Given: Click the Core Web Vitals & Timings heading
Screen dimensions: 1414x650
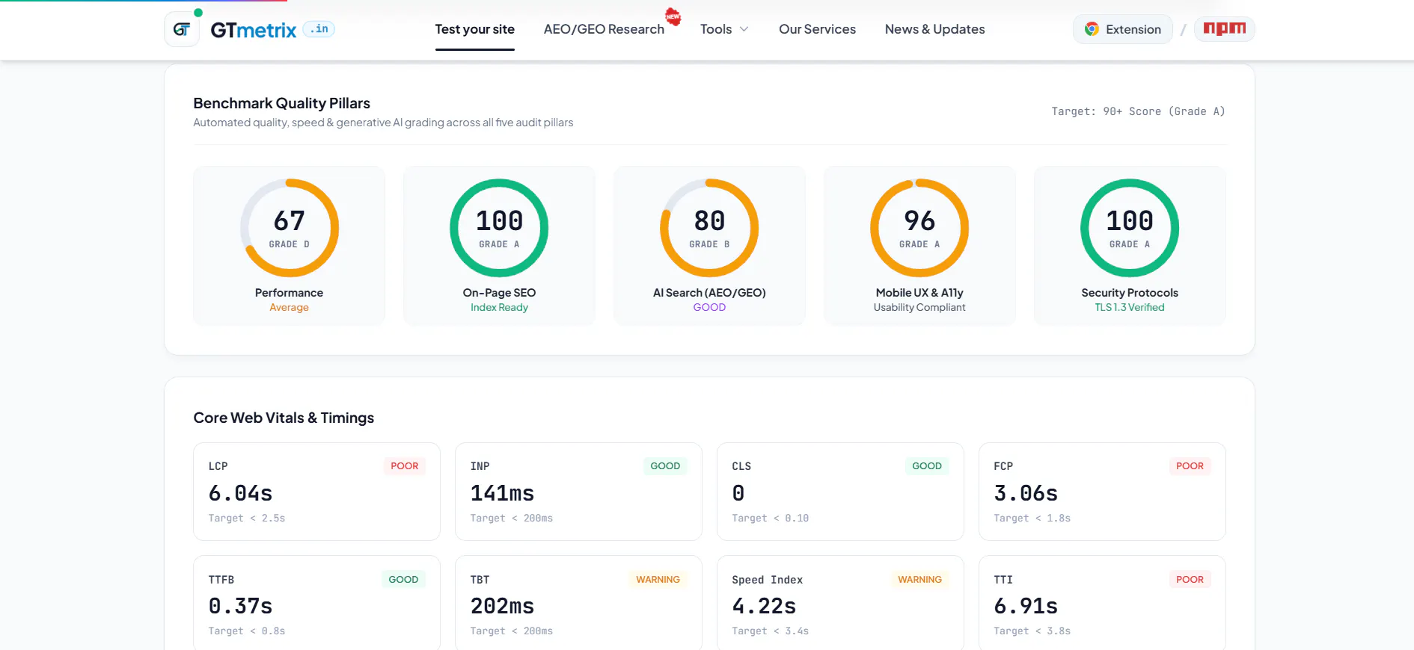Looking at the screenshot, I should [284, 418].
